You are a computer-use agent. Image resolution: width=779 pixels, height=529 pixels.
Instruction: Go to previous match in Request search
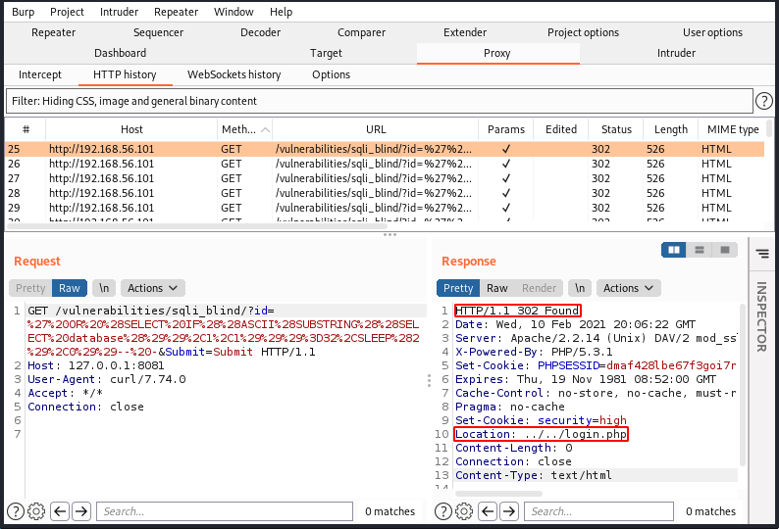(x=60, y=511)
